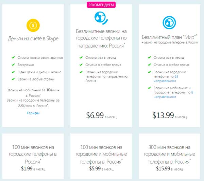204x181 pixels.
Task: Click the checkmark beside "Звонки в любые страны"
Action: 13,79
